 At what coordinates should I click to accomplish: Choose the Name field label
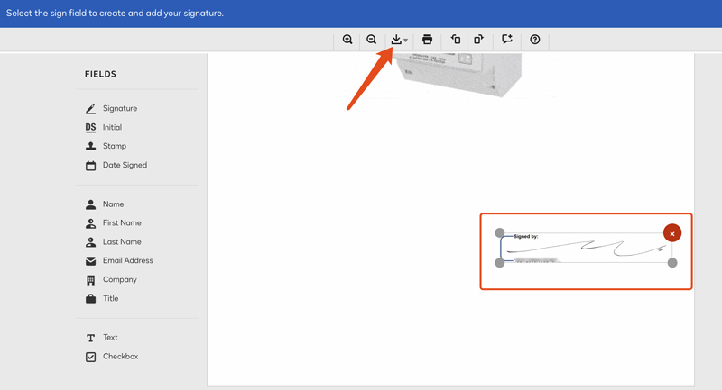(x=114, y=204)
